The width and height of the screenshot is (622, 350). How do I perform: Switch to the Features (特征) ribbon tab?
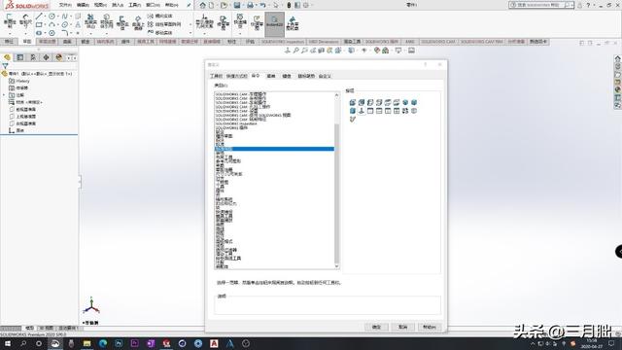tap(9, 41)
